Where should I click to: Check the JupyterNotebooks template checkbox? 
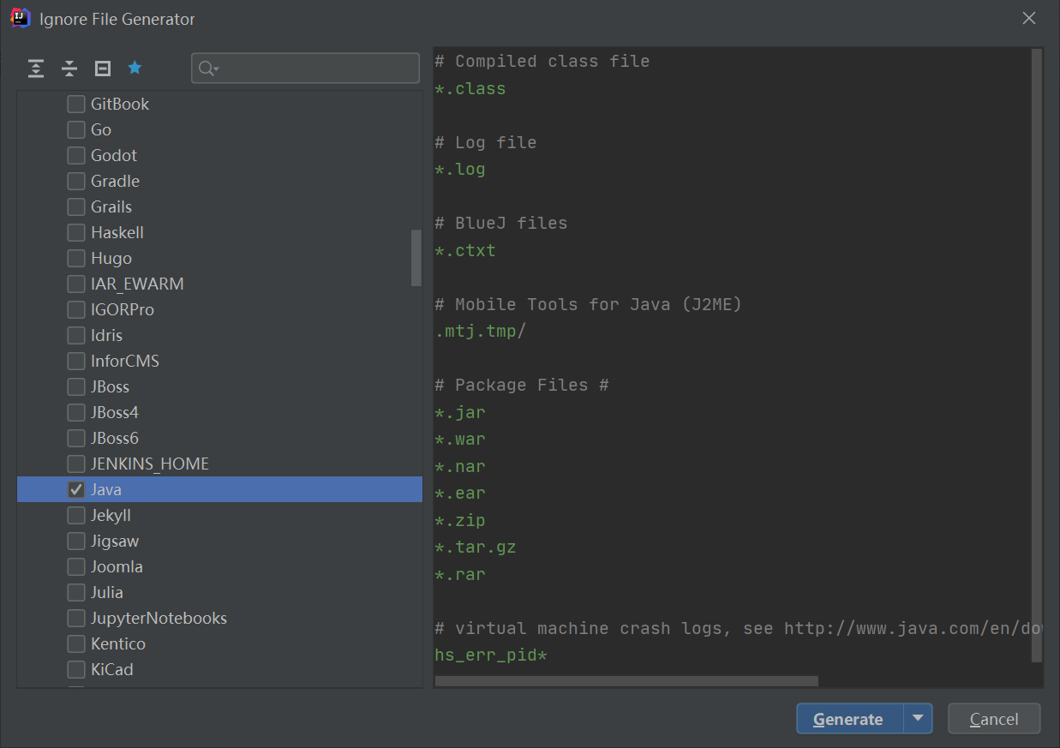(x=76, y=618)
